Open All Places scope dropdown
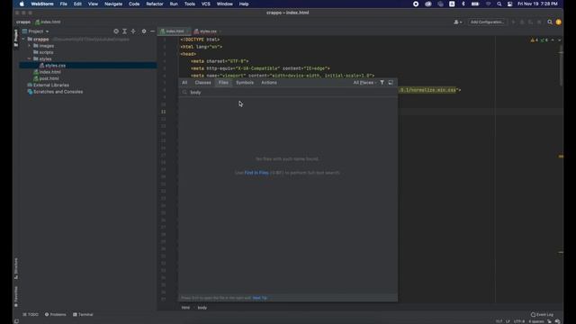Image resolution: width=576 pixels, height=324 pixels. [x=364, y=83]
